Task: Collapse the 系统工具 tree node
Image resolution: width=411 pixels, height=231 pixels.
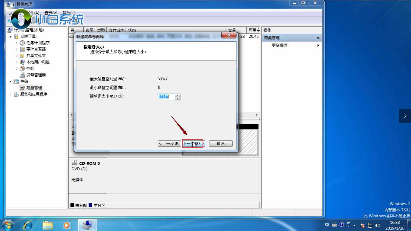Action: [10, 37]
